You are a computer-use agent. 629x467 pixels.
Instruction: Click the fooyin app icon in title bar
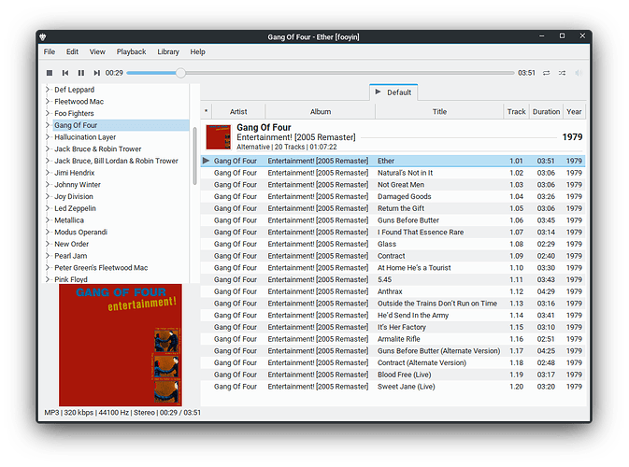(43, 36)
